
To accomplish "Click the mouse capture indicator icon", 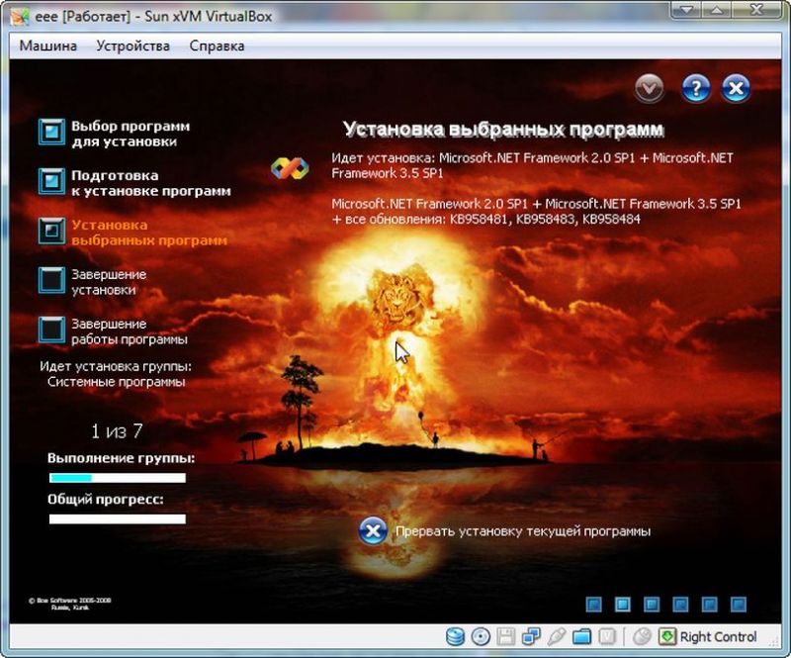I will coord(642,636).
